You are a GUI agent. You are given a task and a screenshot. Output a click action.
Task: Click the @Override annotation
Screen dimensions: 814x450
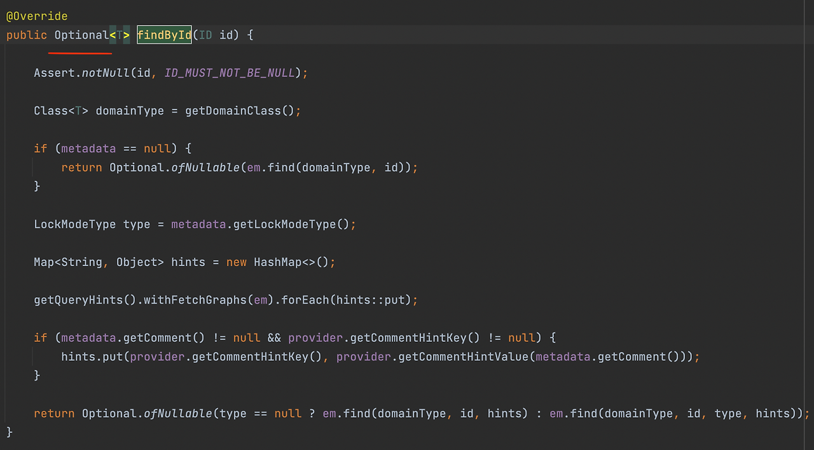point(37,16)
